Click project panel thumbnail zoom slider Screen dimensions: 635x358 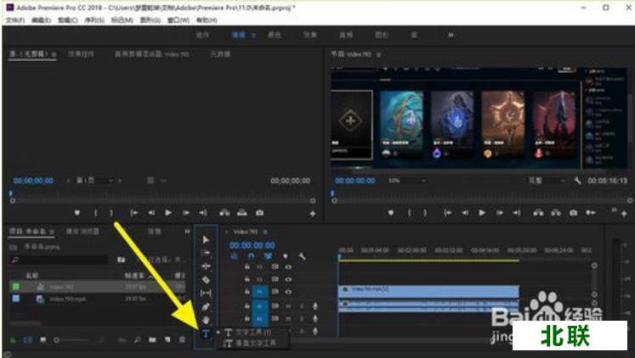(56, 339)
